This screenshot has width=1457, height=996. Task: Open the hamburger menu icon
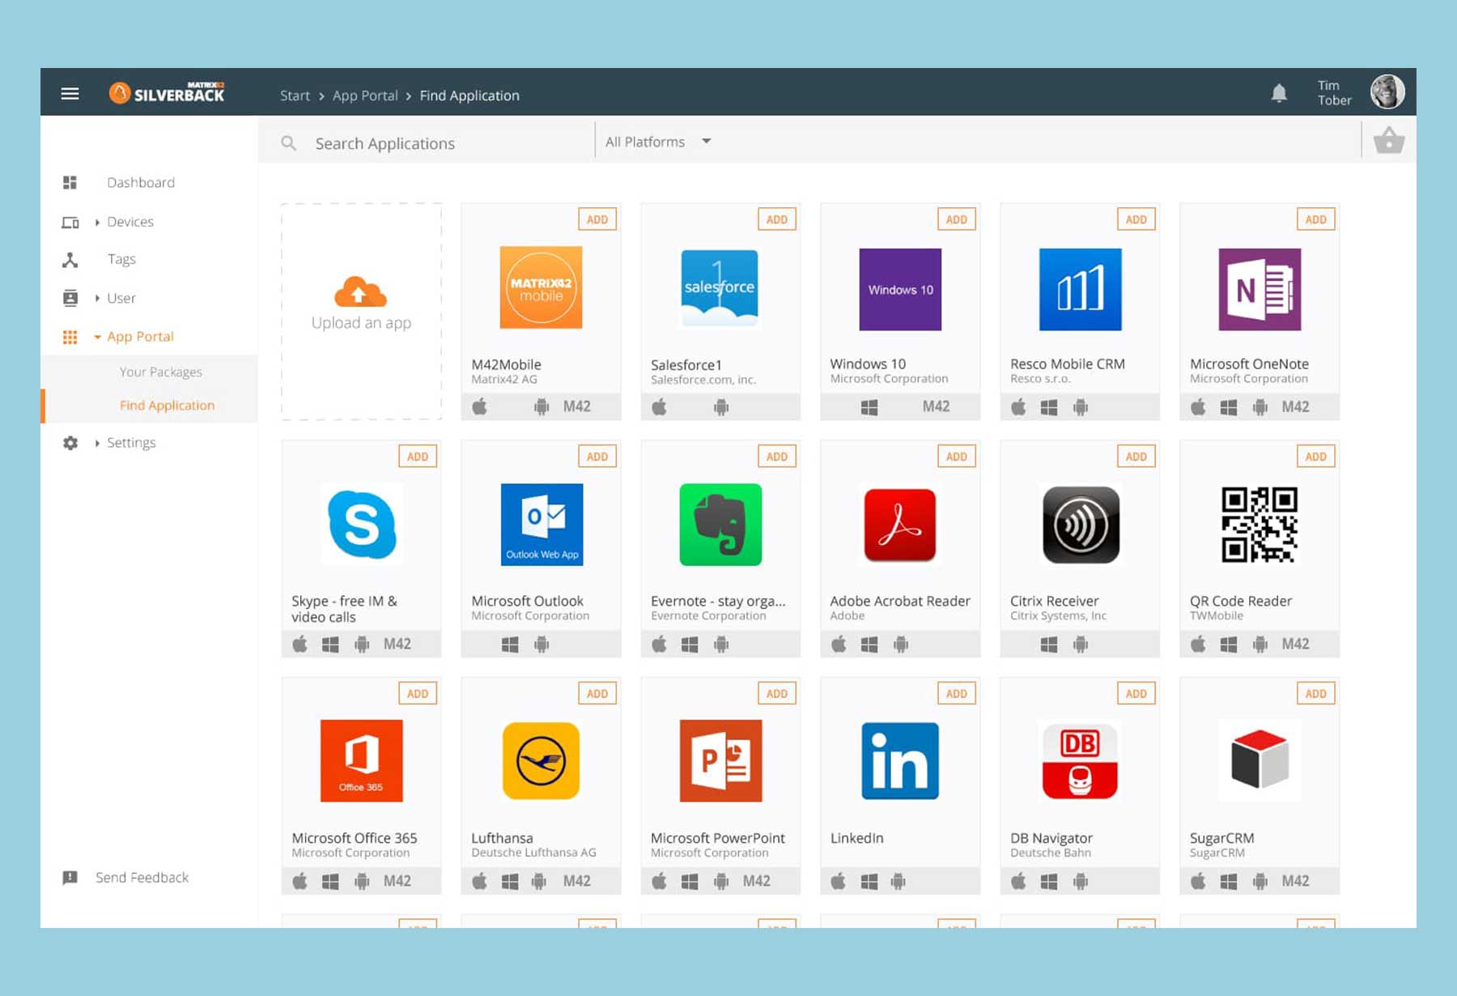pyautogui.click(x=70, y=94)
